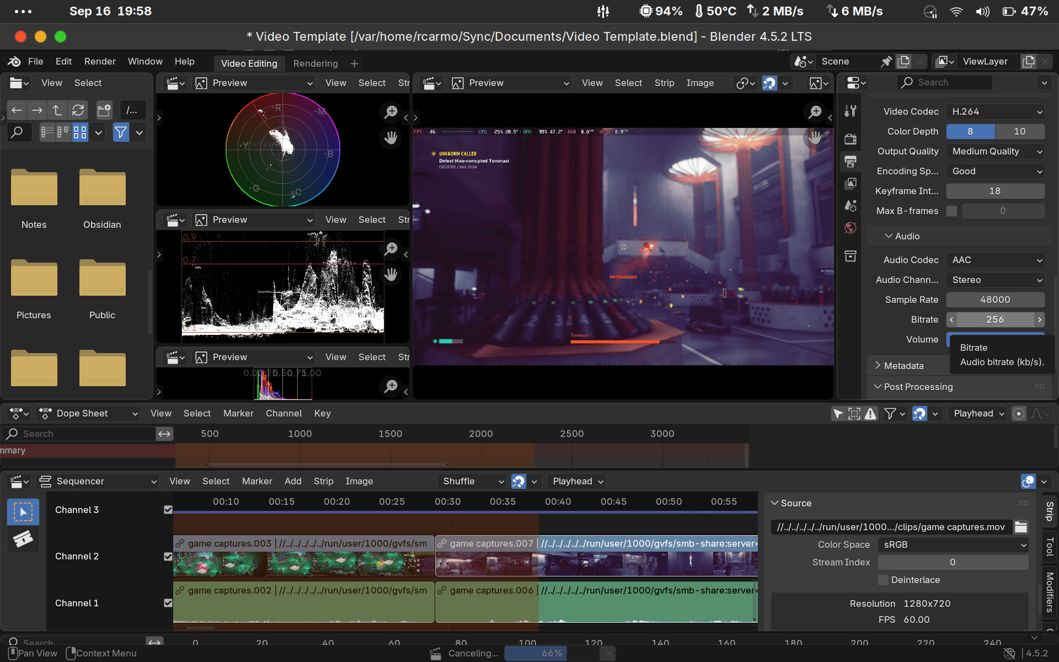1059x662 pixels.
Task: Toggle proportional editing in dope sheet
Action: click(x=1019, y=413)
